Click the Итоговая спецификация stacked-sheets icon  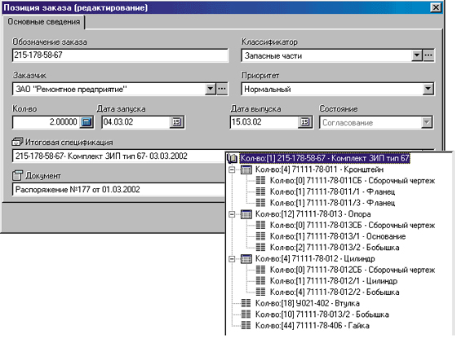click(x=17, y=142)
